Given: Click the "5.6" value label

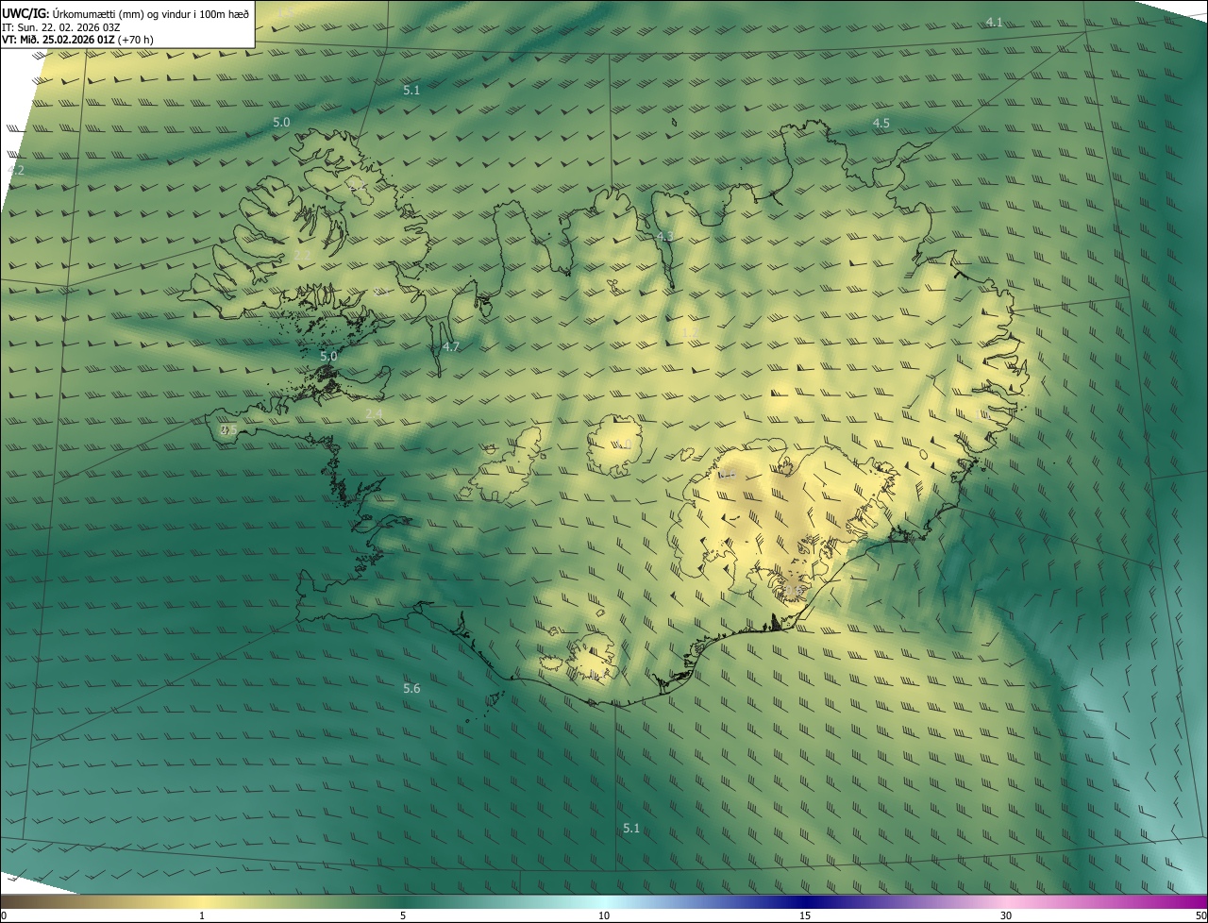Looking at the screenshot, I should coord(411,689).
